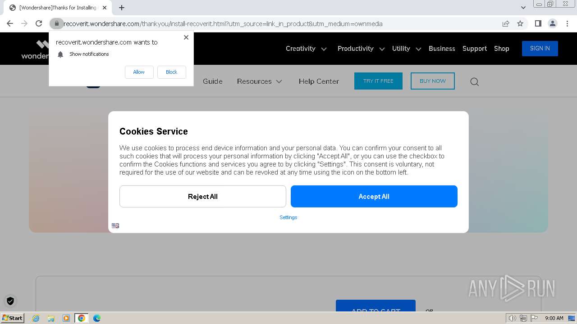Click the search magnifier icon
This screenshot has width=577, height=324.
(x=474, y=81)
